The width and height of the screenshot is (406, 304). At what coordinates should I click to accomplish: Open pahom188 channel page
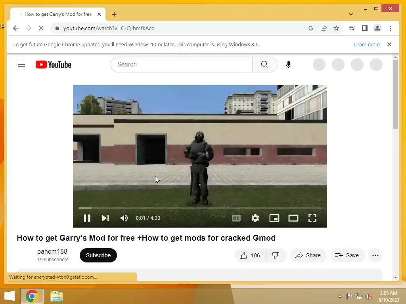point(52,251)
